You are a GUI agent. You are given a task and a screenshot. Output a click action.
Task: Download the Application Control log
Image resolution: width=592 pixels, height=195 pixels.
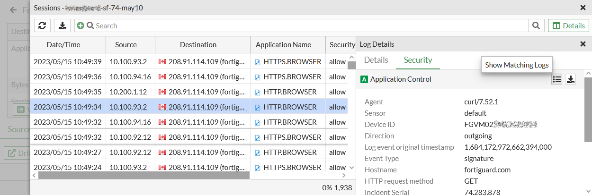[571, 79]
